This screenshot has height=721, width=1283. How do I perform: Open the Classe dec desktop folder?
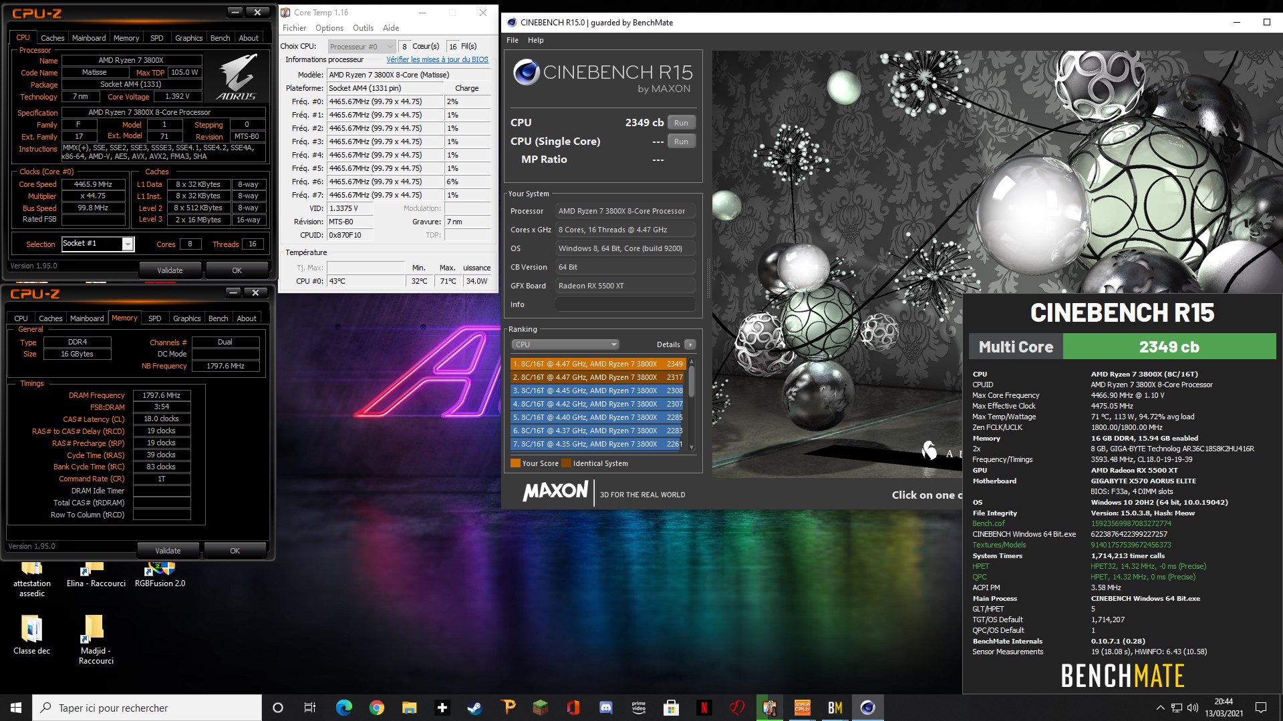tap(31, 636)
